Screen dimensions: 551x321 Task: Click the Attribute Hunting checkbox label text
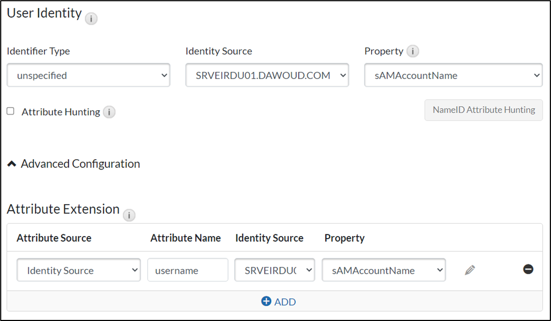[x=61, y=112]
